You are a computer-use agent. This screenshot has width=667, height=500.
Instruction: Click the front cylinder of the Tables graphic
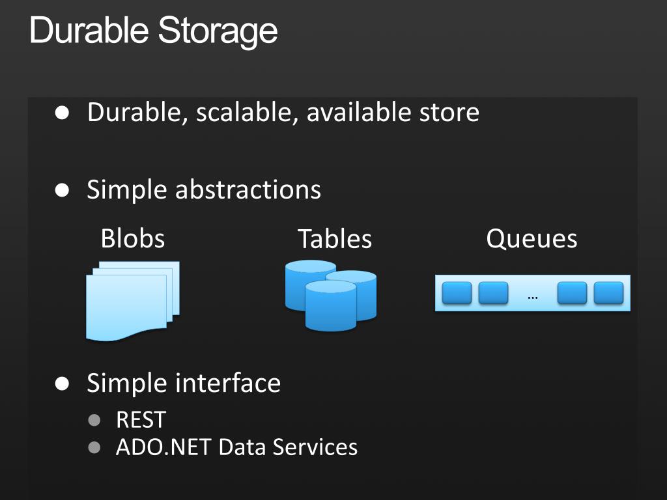[330, 306]
